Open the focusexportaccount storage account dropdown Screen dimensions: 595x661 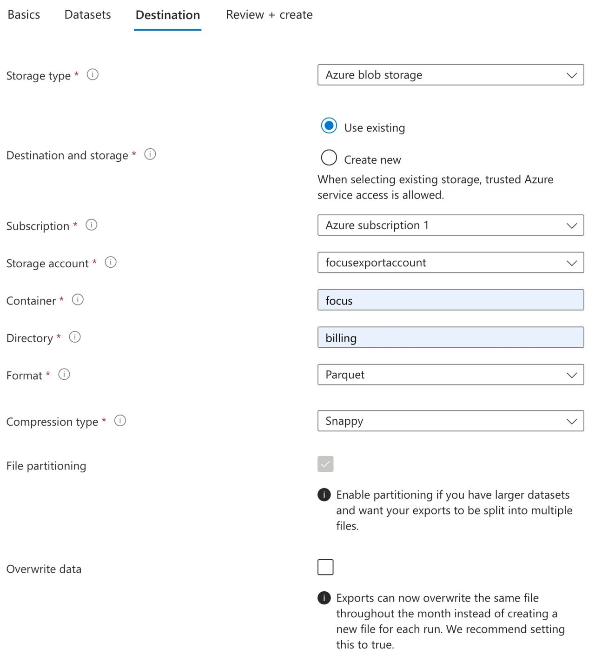451,263
